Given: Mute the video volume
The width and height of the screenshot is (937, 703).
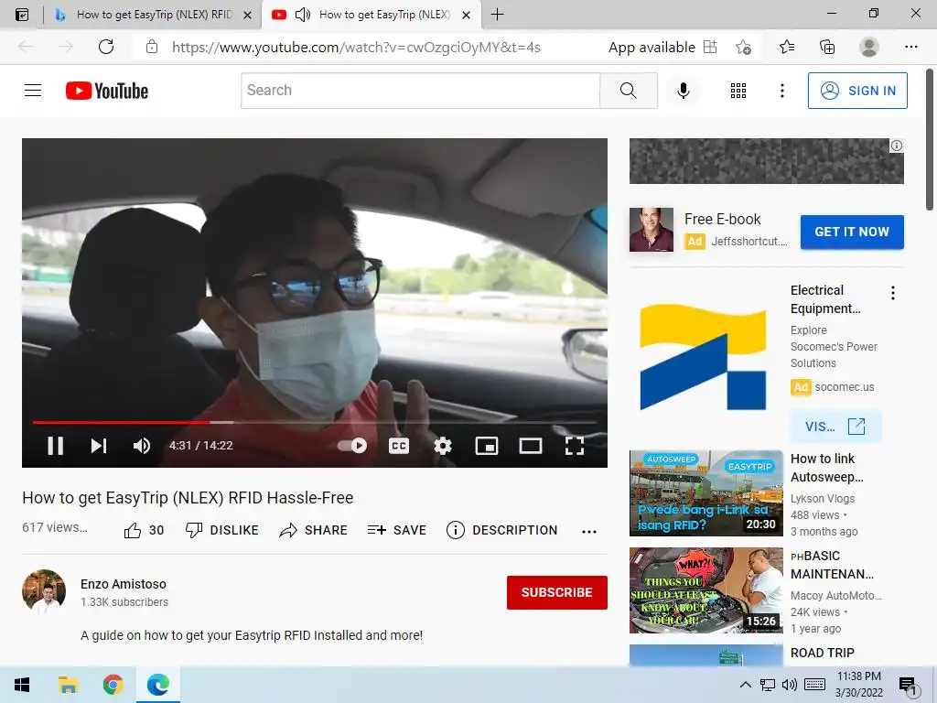Looking at the screenshot, I should click(x=142, y=446).
